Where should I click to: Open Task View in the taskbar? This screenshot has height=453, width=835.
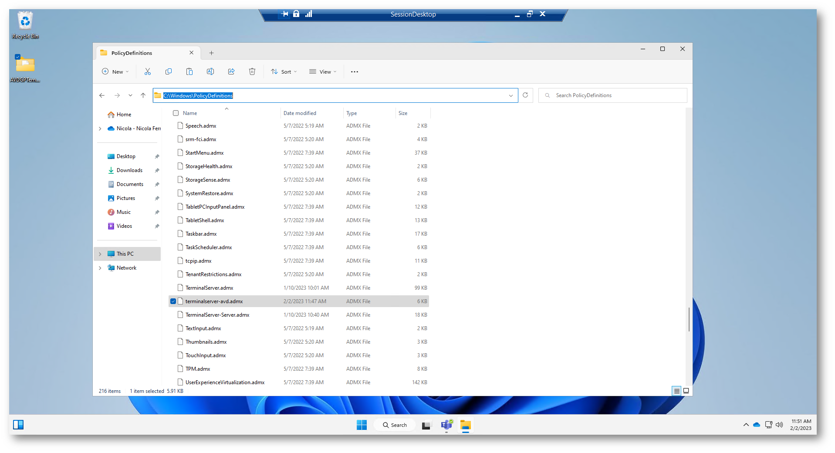tap(426, 425)
